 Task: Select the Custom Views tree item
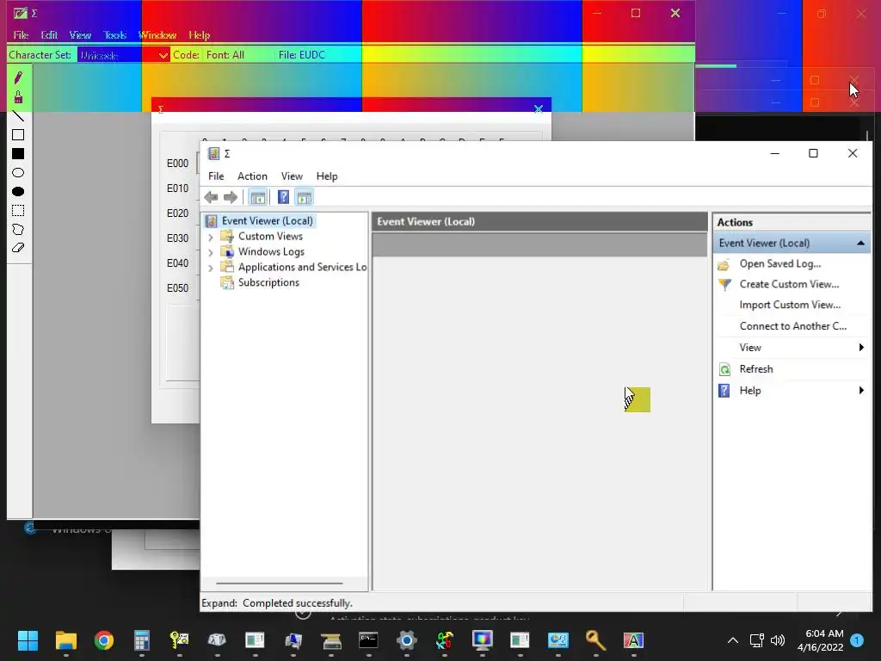click(270, 237)
